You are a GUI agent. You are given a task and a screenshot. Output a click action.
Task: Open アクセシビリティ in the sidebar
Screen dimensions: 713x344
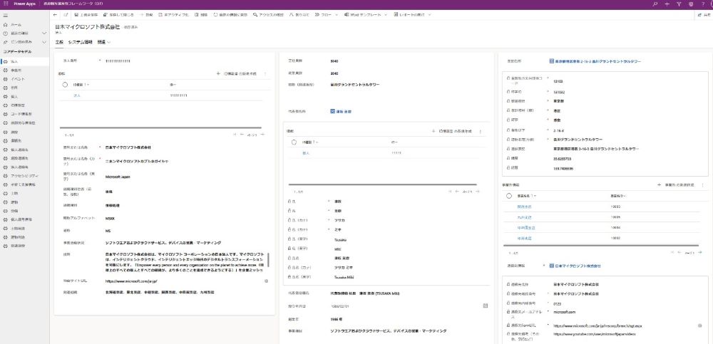[24, 175]
